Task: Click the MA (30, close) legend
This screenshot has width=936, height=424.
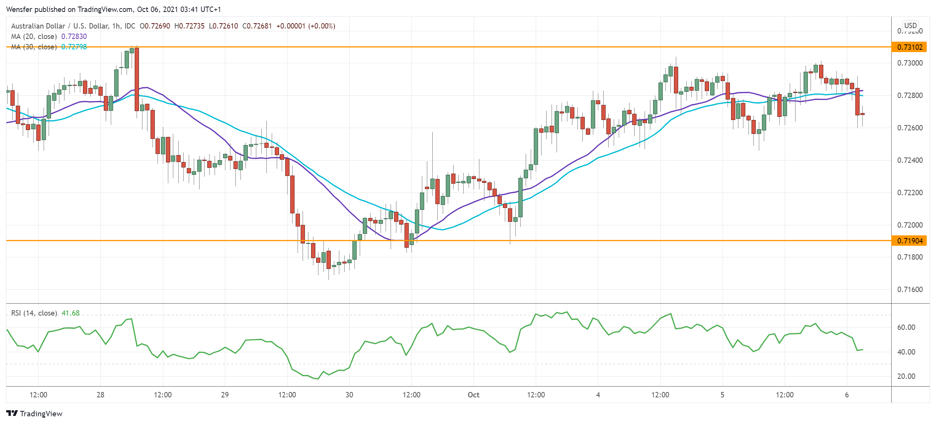Action: [x=34, y=47]
